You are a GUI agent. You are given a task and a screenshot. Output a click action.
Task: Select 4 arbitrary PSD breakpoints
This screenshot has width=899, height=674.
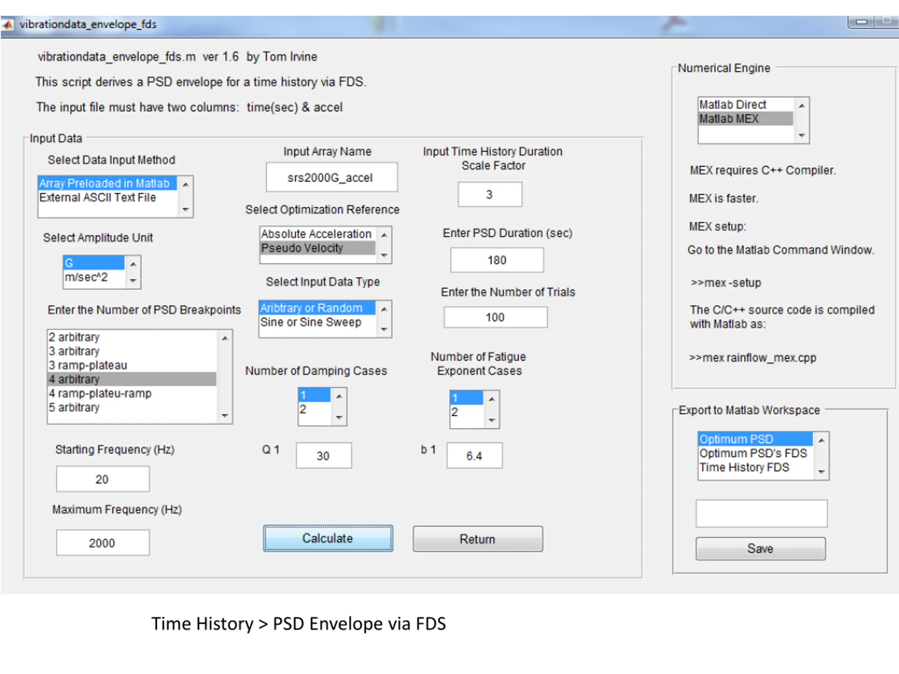[x=132, y=379]
